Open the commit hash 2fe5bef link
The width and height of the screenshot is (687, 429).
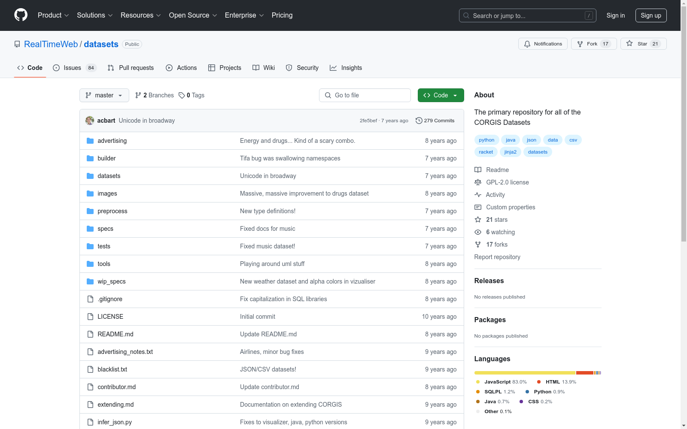(x=368, y=121)
